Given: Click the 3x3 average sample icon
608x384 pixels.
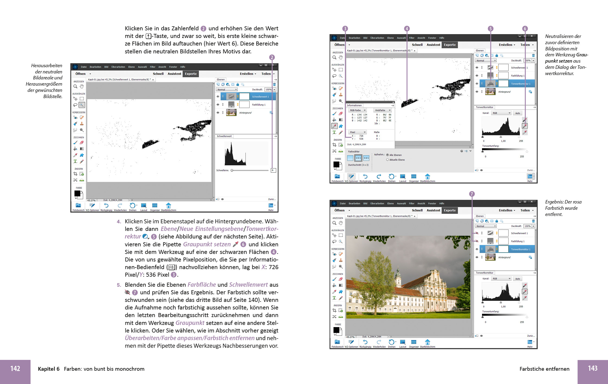Looking at the screenshot, I should (358, 158).
